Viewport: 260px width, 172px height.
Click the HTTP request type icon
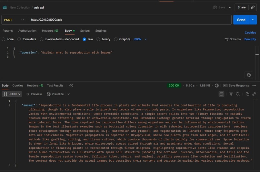tap(5, 7)
